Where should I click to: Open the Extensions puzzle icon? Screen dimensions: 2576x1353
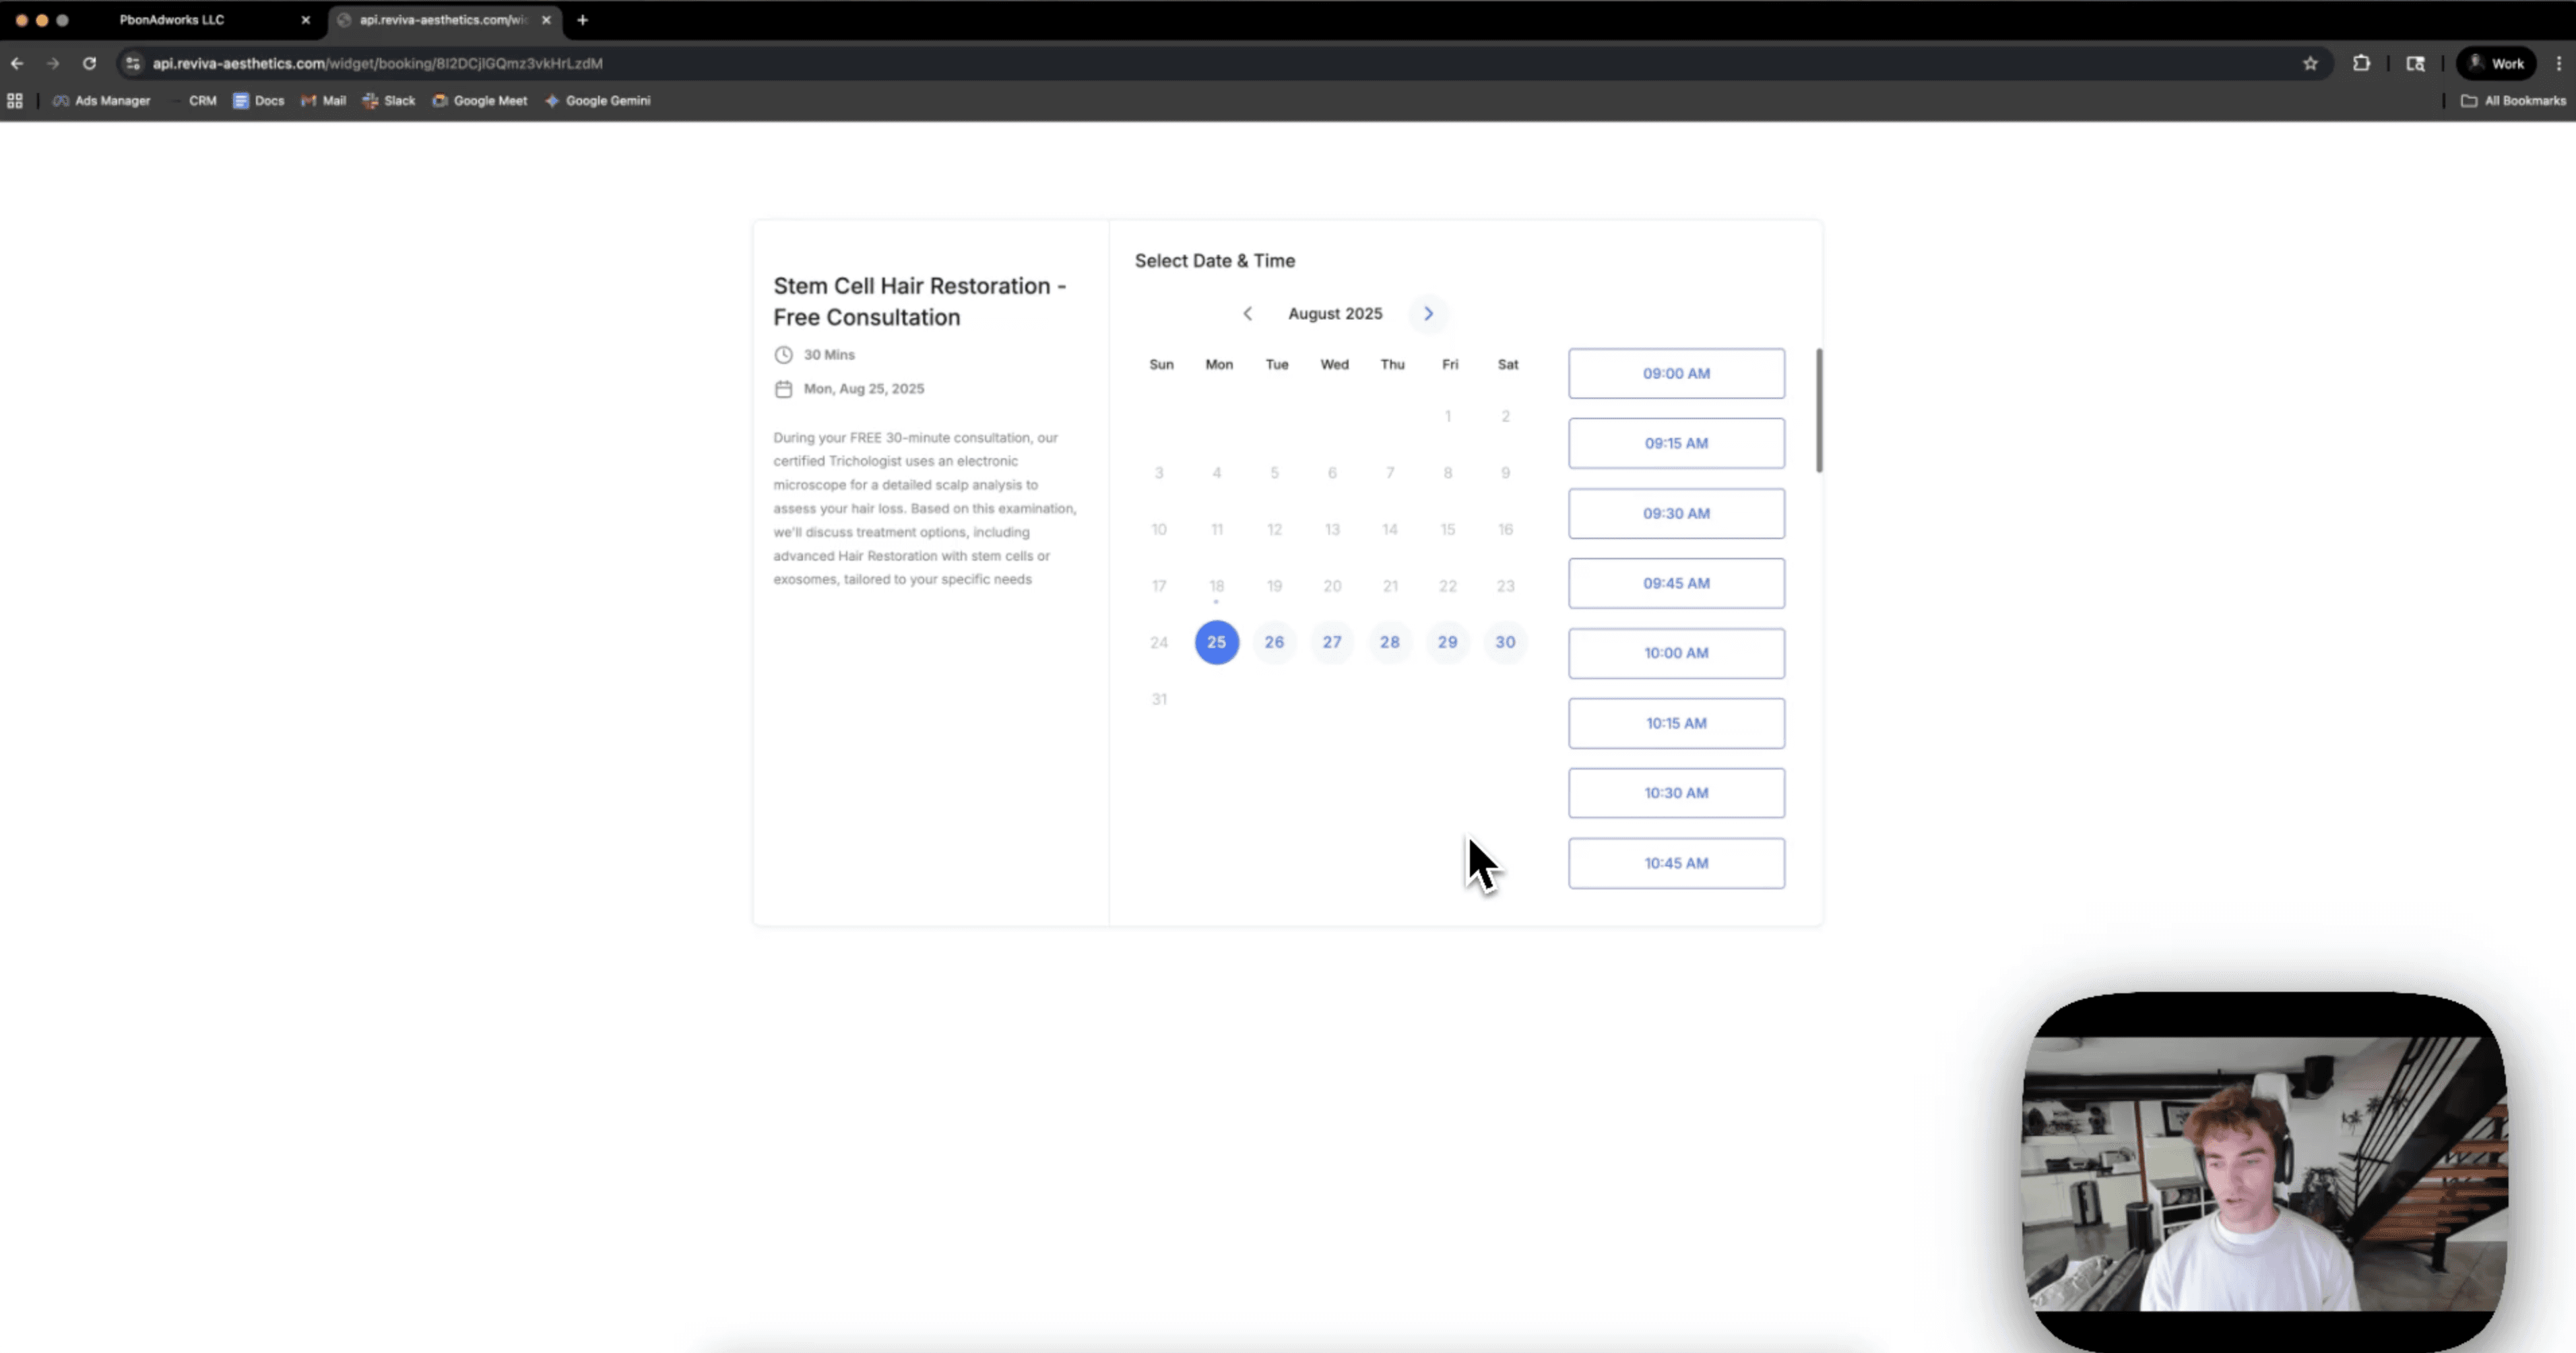click(2361, 63)
